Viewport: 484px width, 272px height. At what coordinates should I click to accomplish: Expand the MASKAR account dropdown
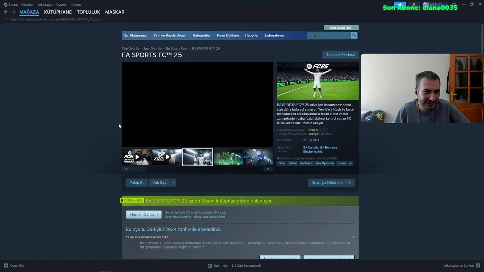pyautogui.click(x=445, y=5)
